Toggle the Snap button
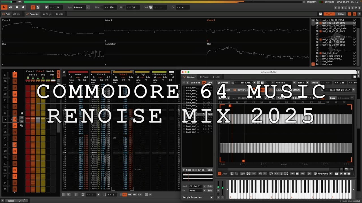The image size is (362, 203). (x=333, y=98)
